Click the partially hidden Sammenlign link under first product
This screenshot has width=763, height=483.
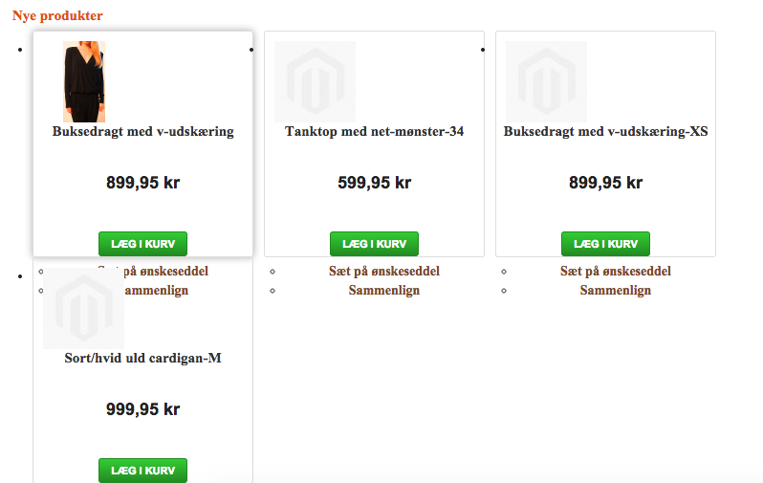click(x=157, y=291)
